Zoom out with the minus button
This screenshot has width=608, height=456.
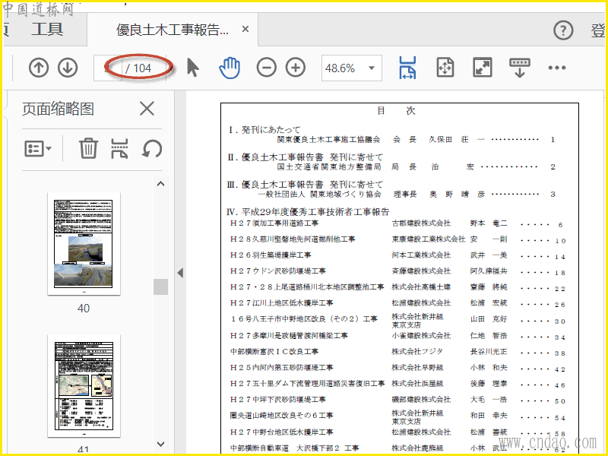click(266, 68)
